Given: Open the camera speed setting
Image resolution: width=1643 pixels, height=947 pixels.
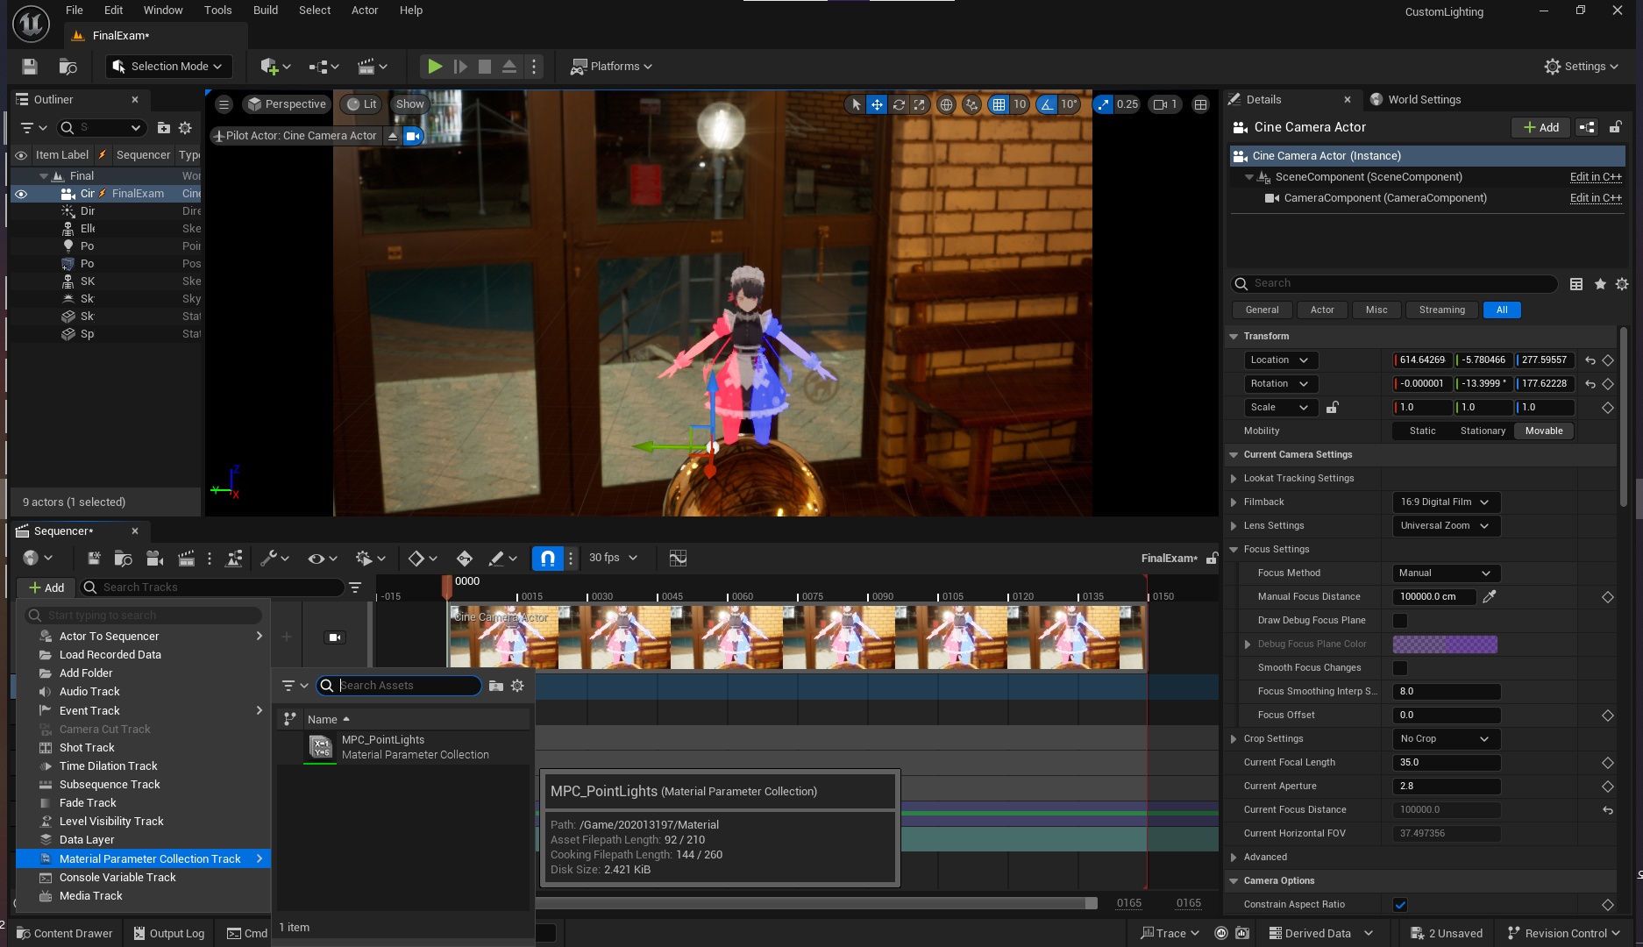Looking at the screenshot, I should pos(1165,104).
